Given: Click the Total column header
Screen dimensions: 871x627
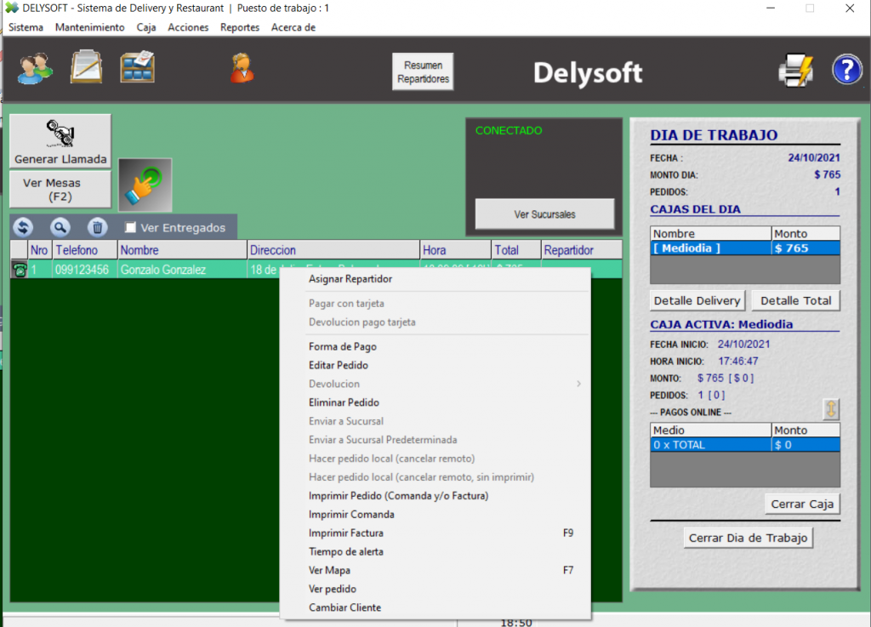Looking at the screenshot, I should point(516,250).
